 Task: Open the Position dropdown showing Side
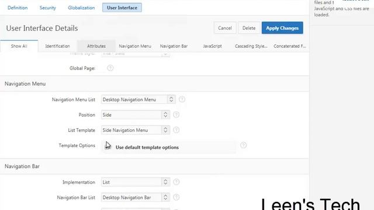pyautogui.click(x=136, y=115)
